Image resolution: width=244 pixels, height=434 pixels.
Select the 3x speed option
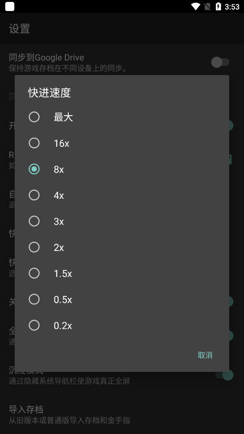[x=34, y=221]
